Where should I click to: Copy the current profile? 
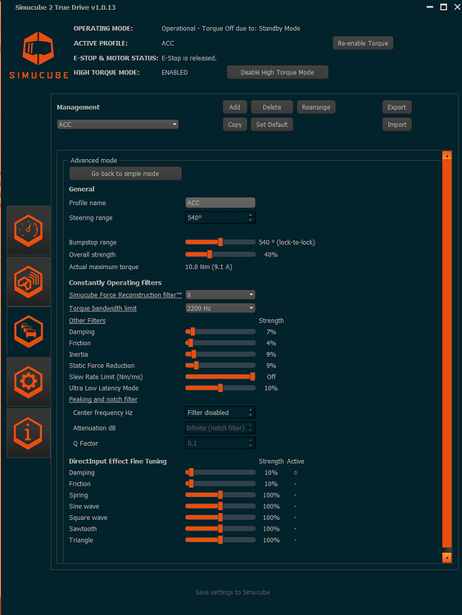235,125
